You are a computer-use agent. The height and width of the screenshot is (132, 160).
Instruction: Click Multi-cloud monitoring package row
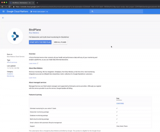[x=90, y=119]
